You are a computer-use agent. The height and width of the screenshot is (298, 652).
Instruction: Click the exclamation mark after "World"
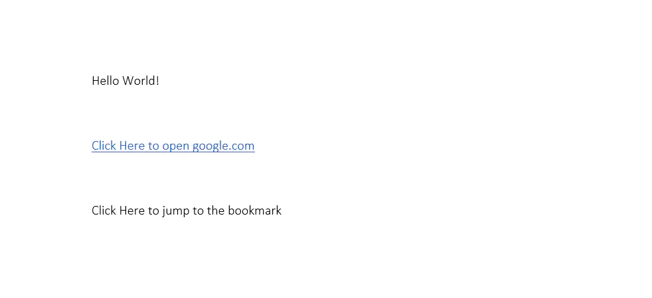157,81
